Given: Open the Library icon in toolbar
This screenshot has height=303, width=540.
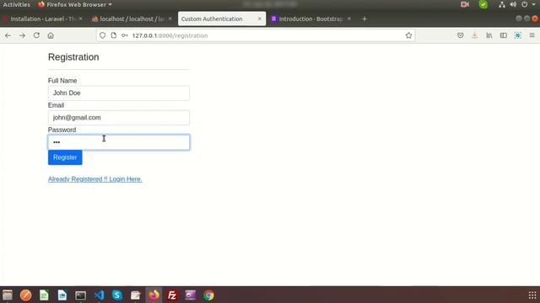Looking at the screenshot, I should (x=489, y=35).
